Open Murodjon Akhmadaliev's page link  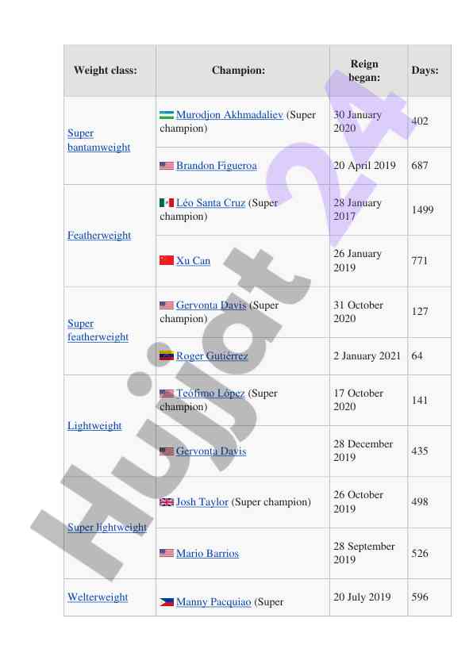229,114
